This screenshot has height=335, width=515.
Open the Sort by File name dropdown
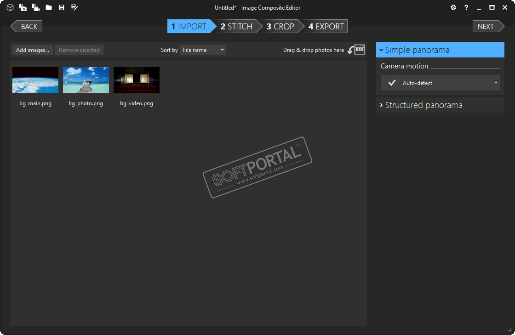coord(203,50)
